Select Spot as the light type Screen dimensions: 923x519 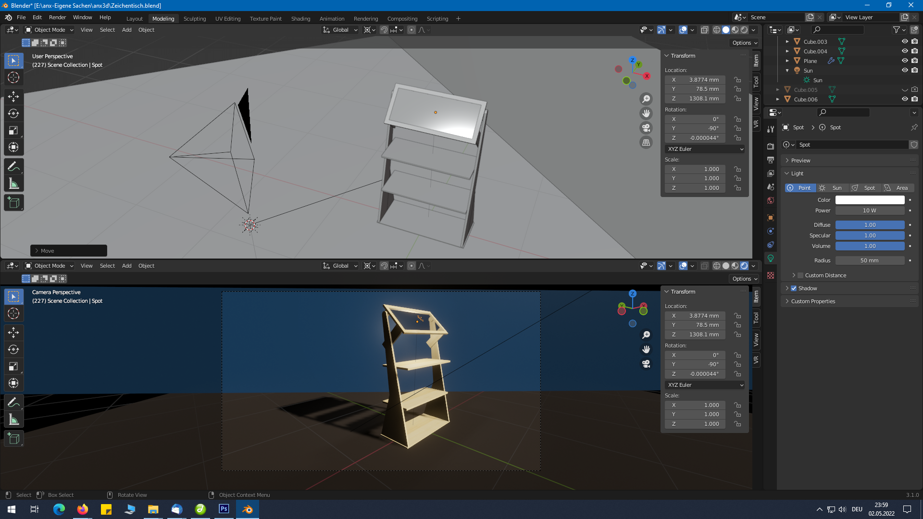(864, 188)
